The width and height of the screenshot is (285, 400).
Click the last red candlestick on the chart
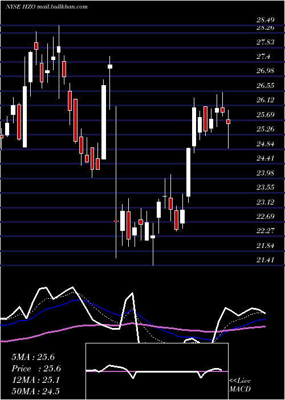[228, 122]
